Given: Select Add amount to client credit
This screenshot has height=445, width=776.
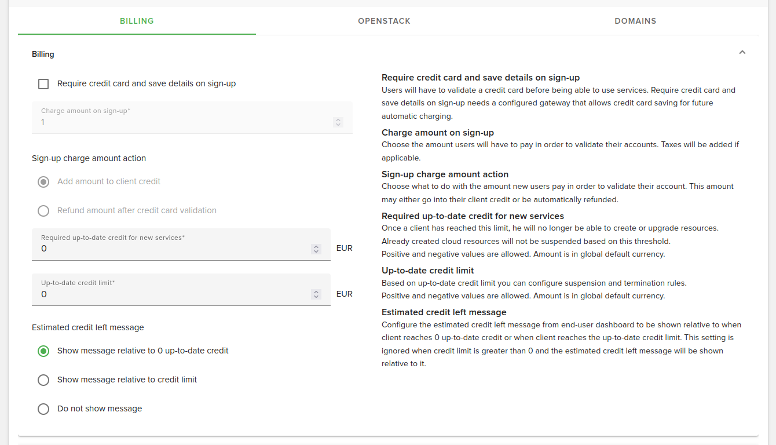Looking at the screenshot, I should click(43, 181).
